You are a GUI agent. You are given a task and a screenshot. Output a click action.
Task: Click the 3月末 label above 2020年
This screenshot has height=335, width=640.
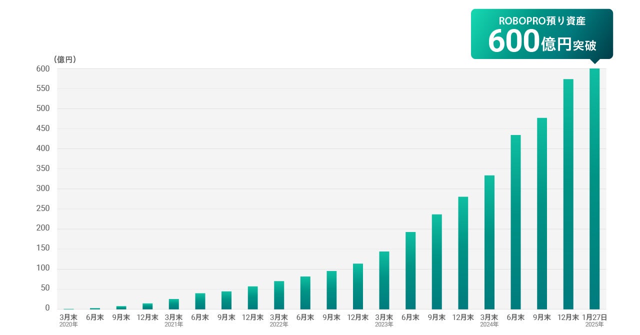point(68,317)
